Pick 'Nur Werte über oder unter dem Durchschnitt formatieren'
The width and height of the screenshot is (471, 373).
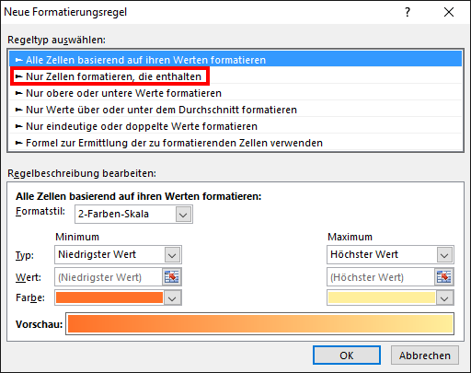[235, 110]
